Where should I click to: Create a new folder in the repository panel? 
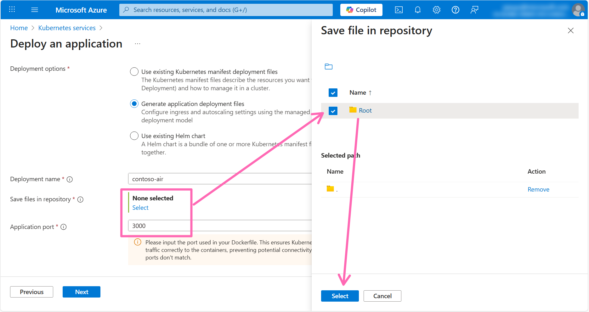tap(329, 66)
